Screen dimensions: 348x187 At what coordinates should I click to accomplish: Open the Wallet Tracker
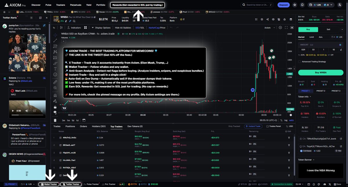[49, 184]
